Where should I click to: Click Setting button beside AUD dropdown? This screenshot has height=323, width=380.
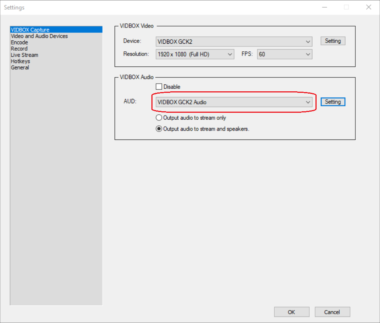click(333, 102)
